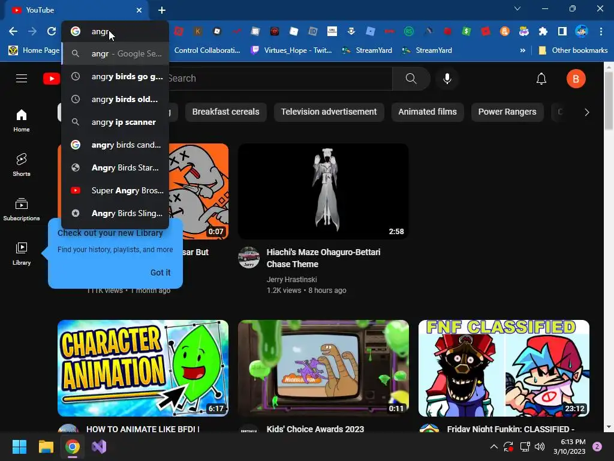Open Library in sidebar
This screenshot has height=461, width=614.
click(22, 254)
